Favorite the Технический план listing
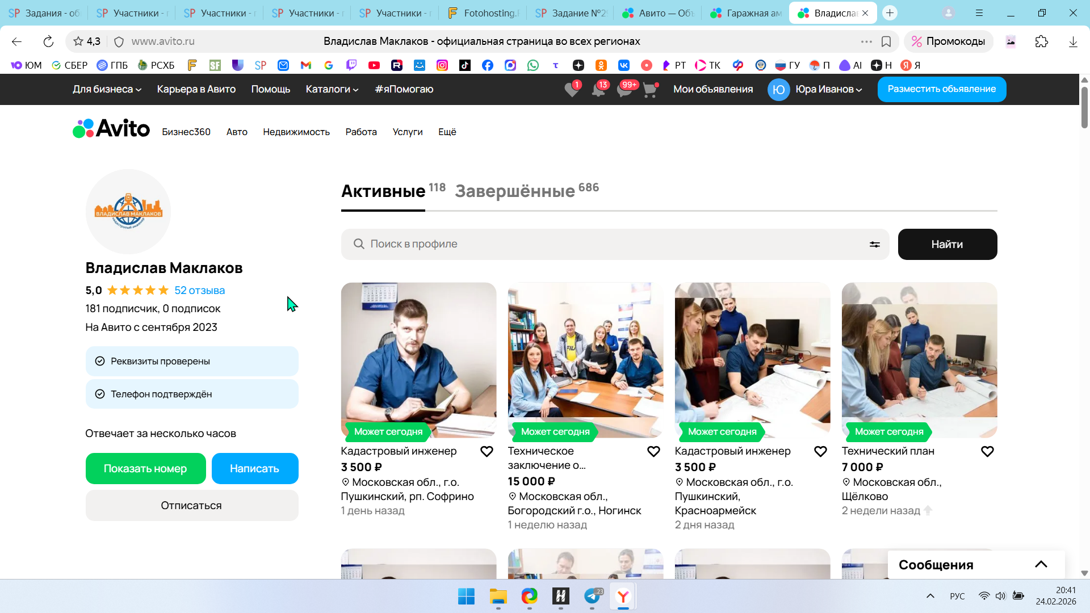The height and width of the screenshot is (613, 1090). pyautogui.click(x=987, y=452)
